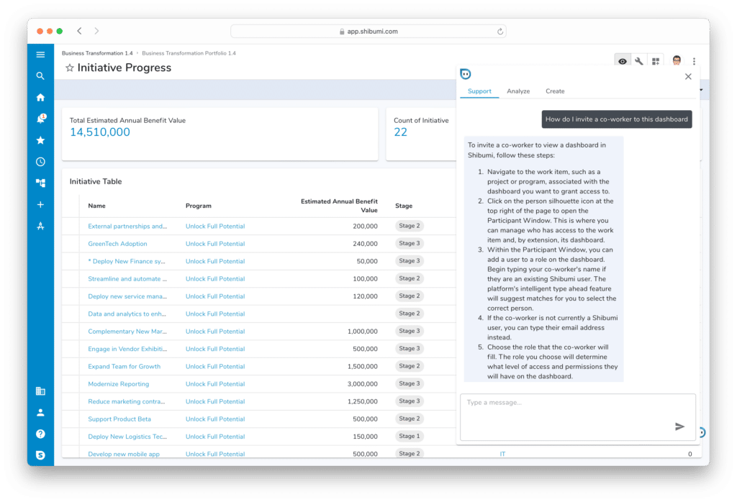Sort by Program column header
The width and height of the screenshot is (737, 502).
199,206
